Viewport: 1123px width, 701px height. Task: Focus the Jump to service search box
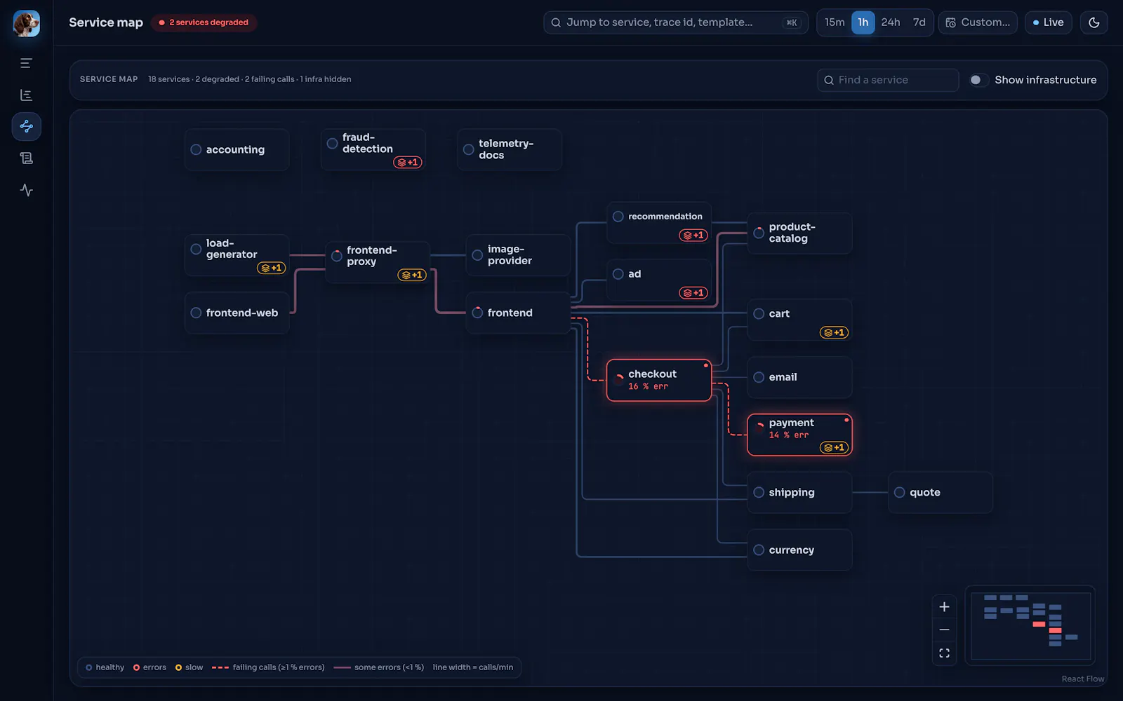[x=675, y=22]
